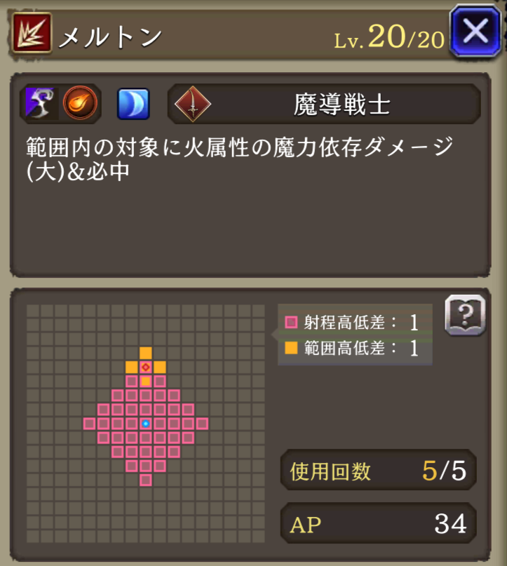Tap the blue crescent moon icon
The image size is (507, 566).
[x=133, y=104]
